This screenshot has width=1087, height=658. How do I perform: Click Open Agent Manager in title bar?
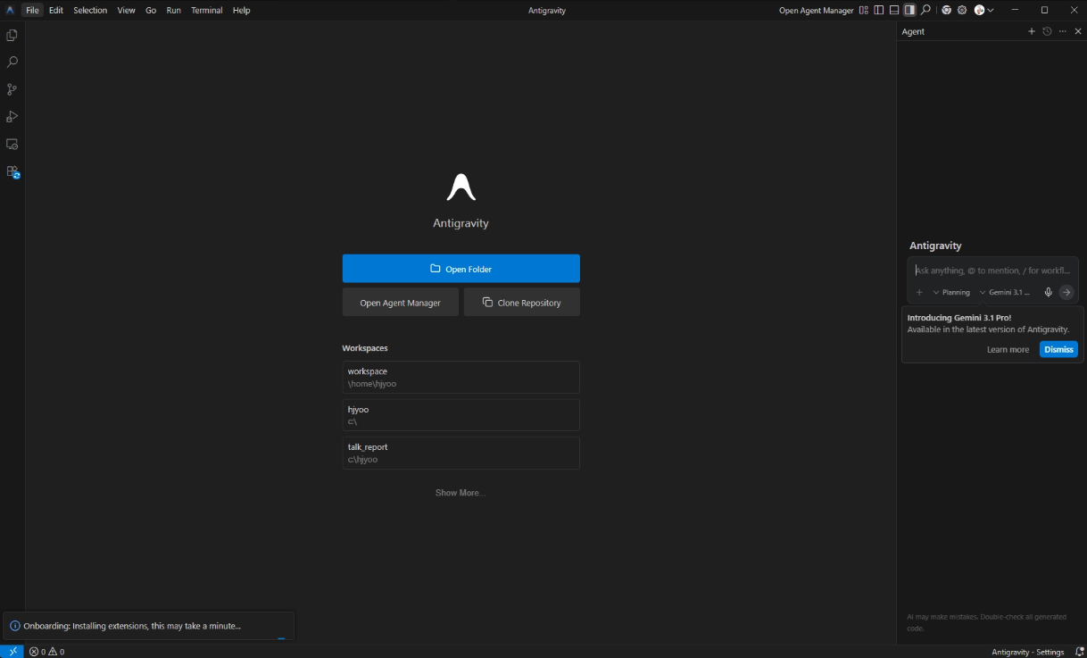click(x=816, y=10)
